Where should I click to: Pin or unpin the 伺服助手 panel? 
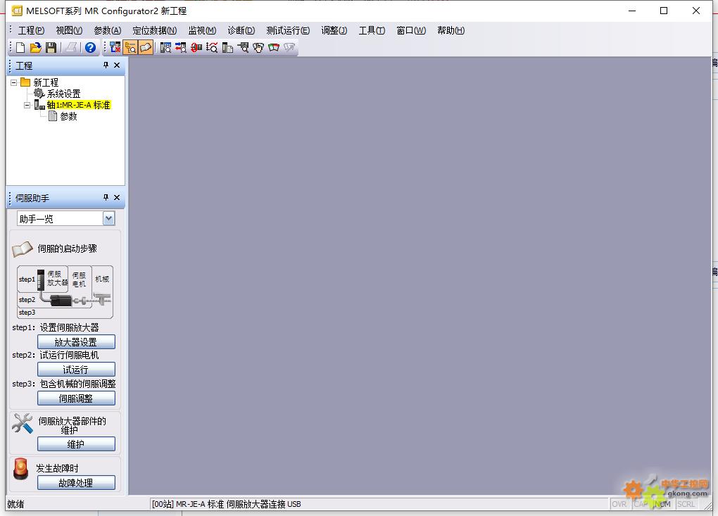tap(106, 197)
